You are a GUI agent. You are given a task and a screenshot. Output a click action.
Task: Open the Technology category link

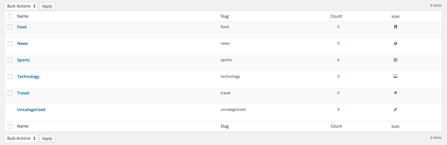click(x=28, y=77)
